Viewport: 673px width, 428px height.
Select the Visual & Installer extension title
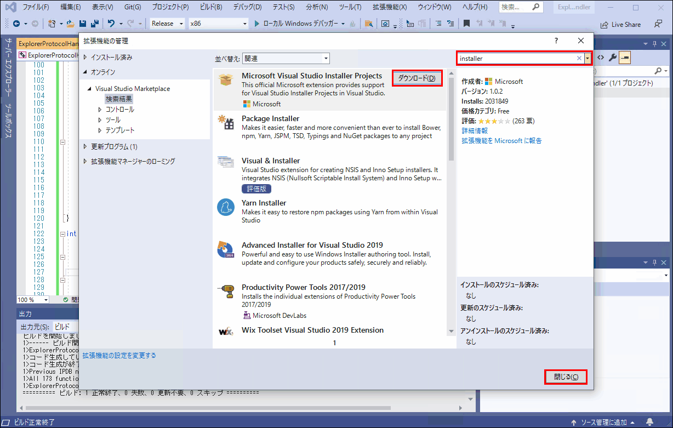[271, 161]
